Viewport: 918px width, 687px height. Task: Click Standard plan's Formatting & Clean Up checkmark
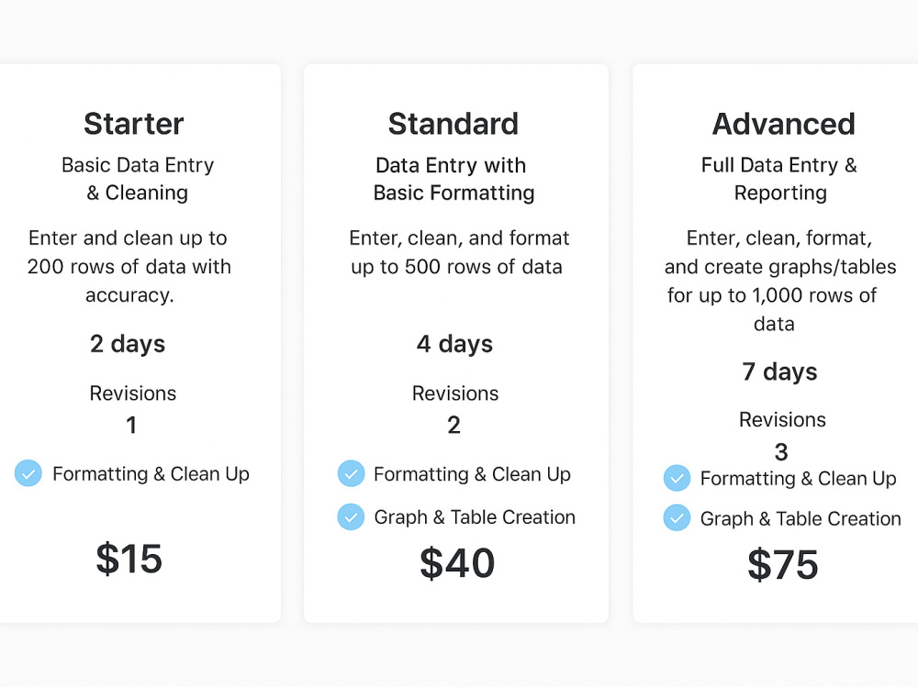(352, 473)
